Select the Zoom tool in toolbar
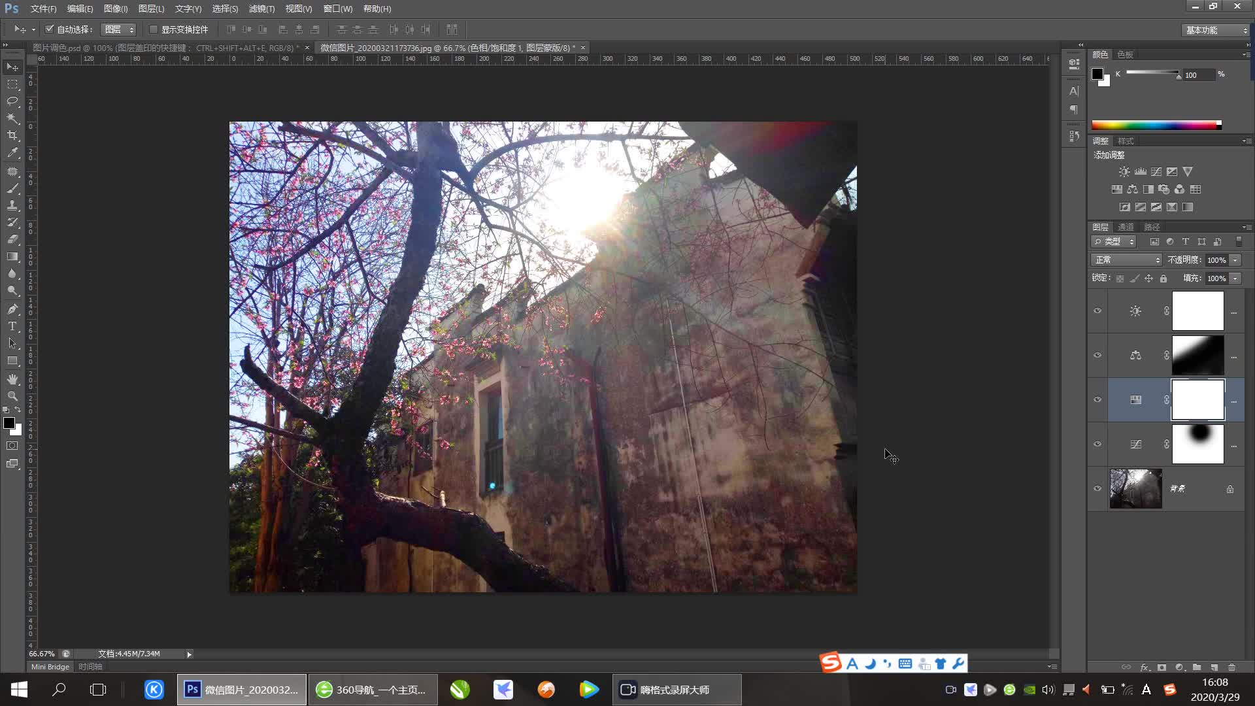The height and width of the screenshot is (706, 1255). [12, 396]
